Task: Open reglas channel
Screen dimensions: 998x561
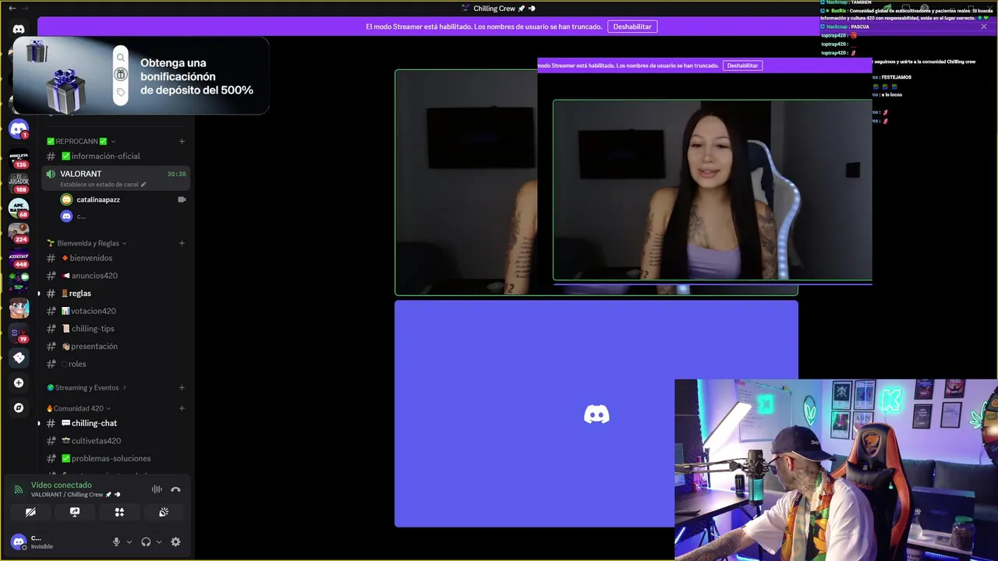Action: [115, 294]
